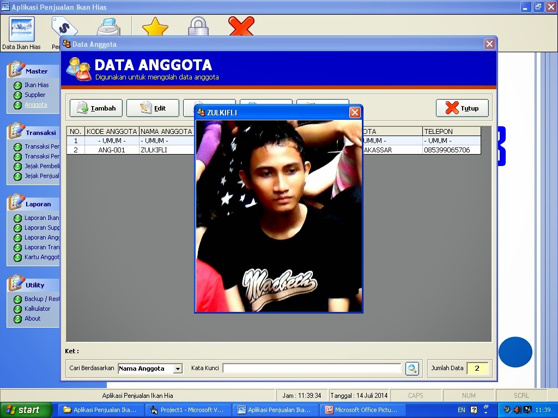
Task: Switch to Project1 - Microsoft Visual taskbar item
Action: (188, 410)
